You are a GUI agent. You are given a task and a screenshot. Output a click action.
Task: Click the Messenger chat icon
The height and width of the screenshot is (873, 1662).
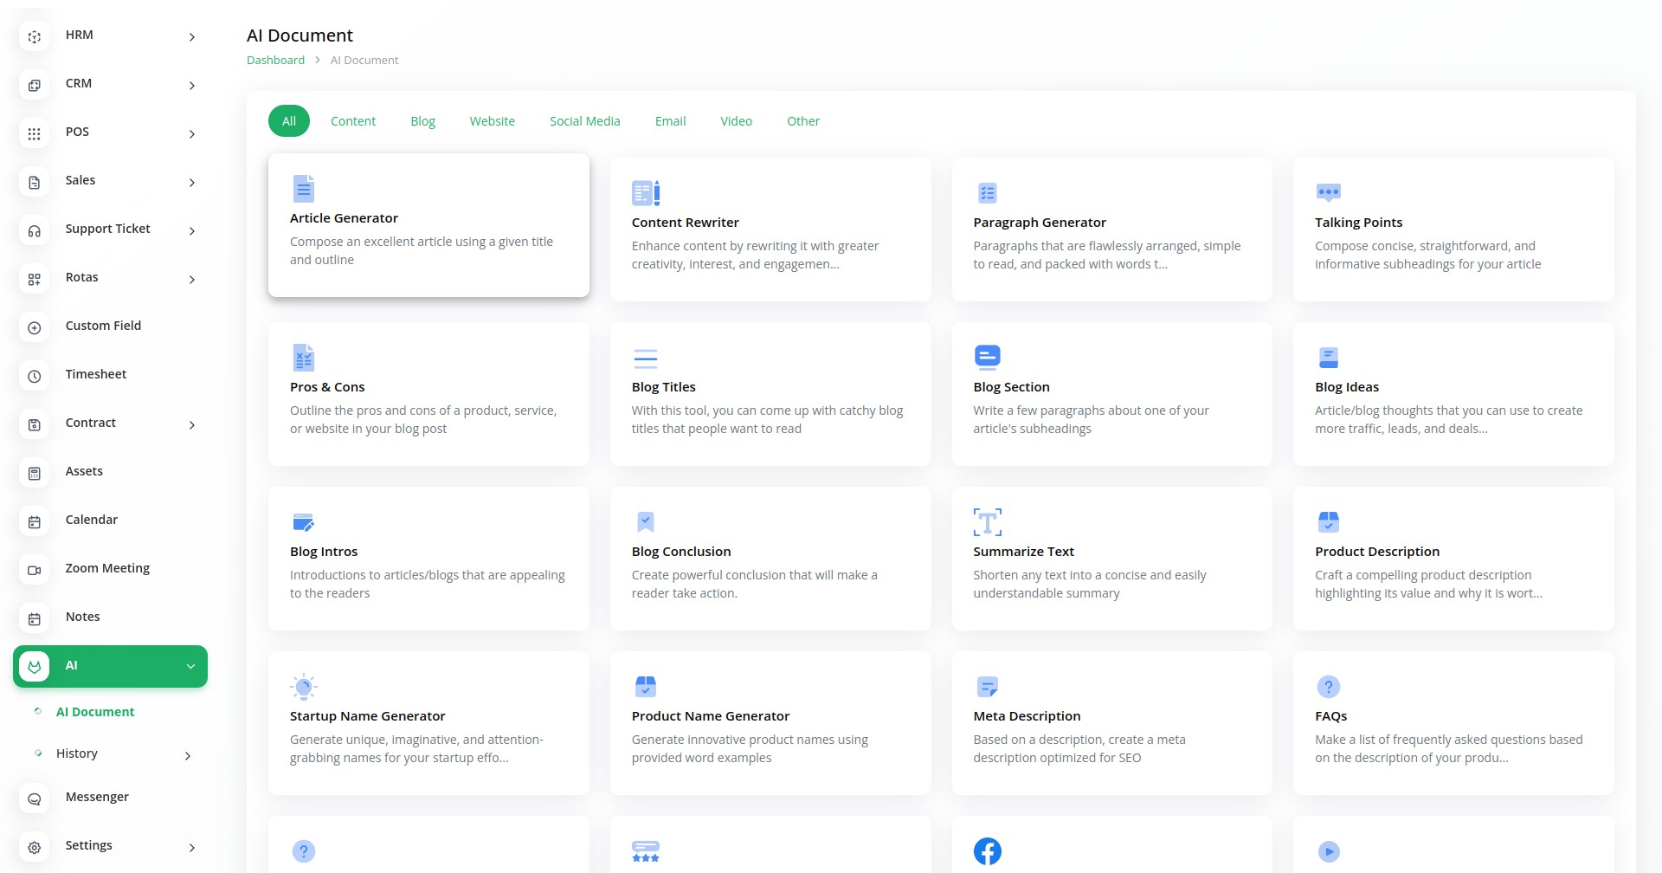(x=35, y=799)
